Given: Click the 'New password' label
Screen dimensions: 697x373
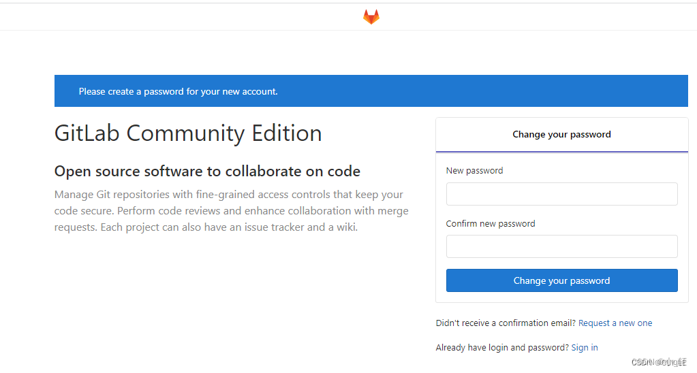Looking at the screenshot, I should (x=474, y=171).
